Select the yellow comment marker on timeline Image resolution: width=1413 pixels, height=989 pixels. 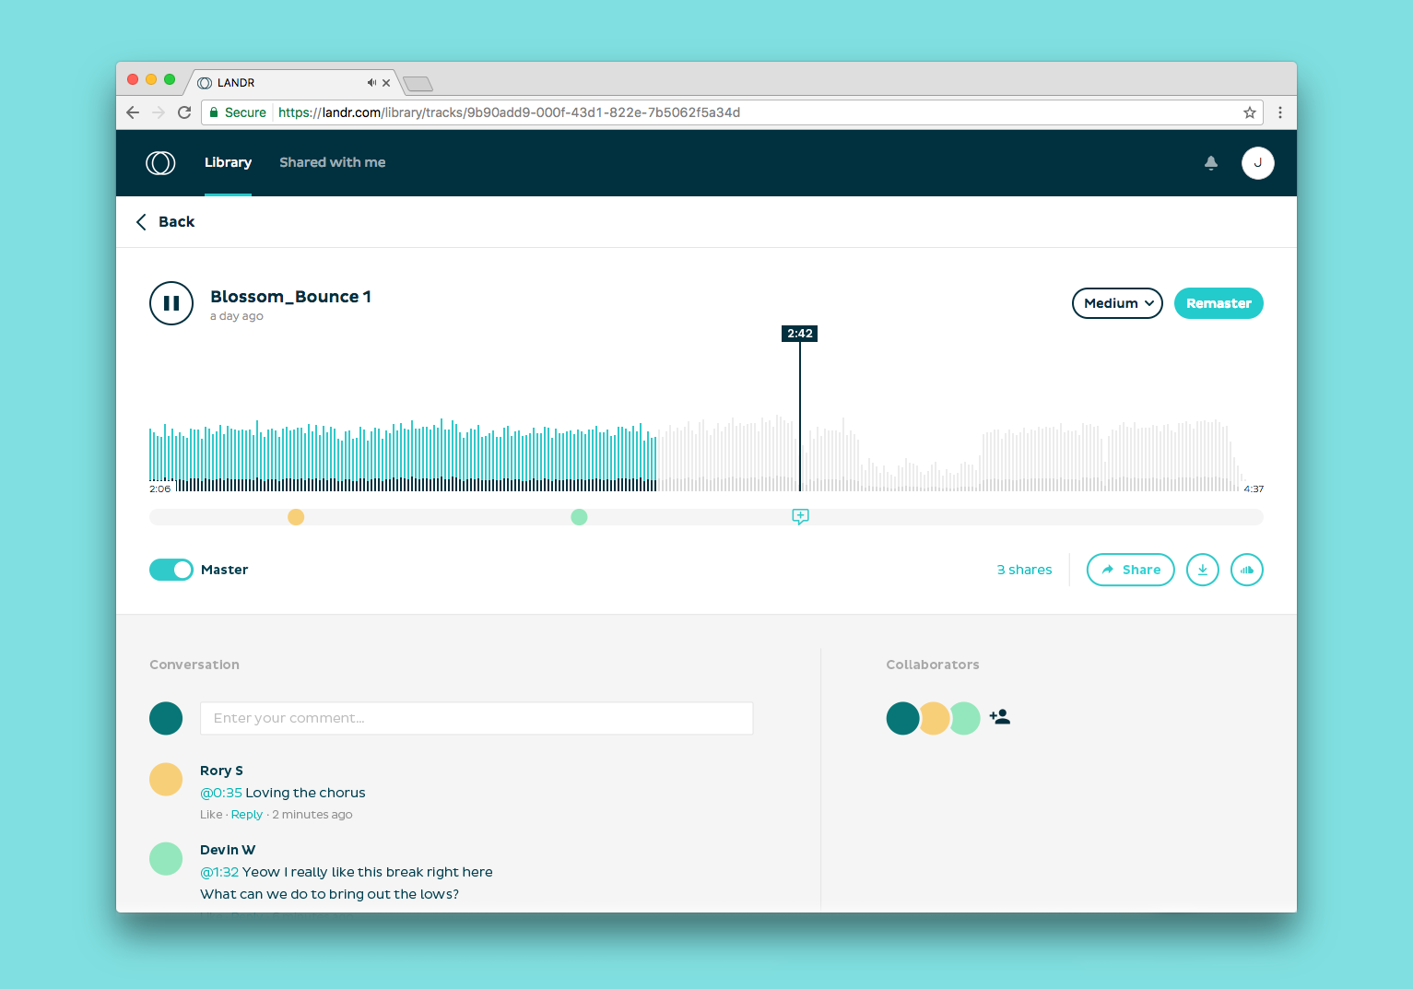coord(296,517)
